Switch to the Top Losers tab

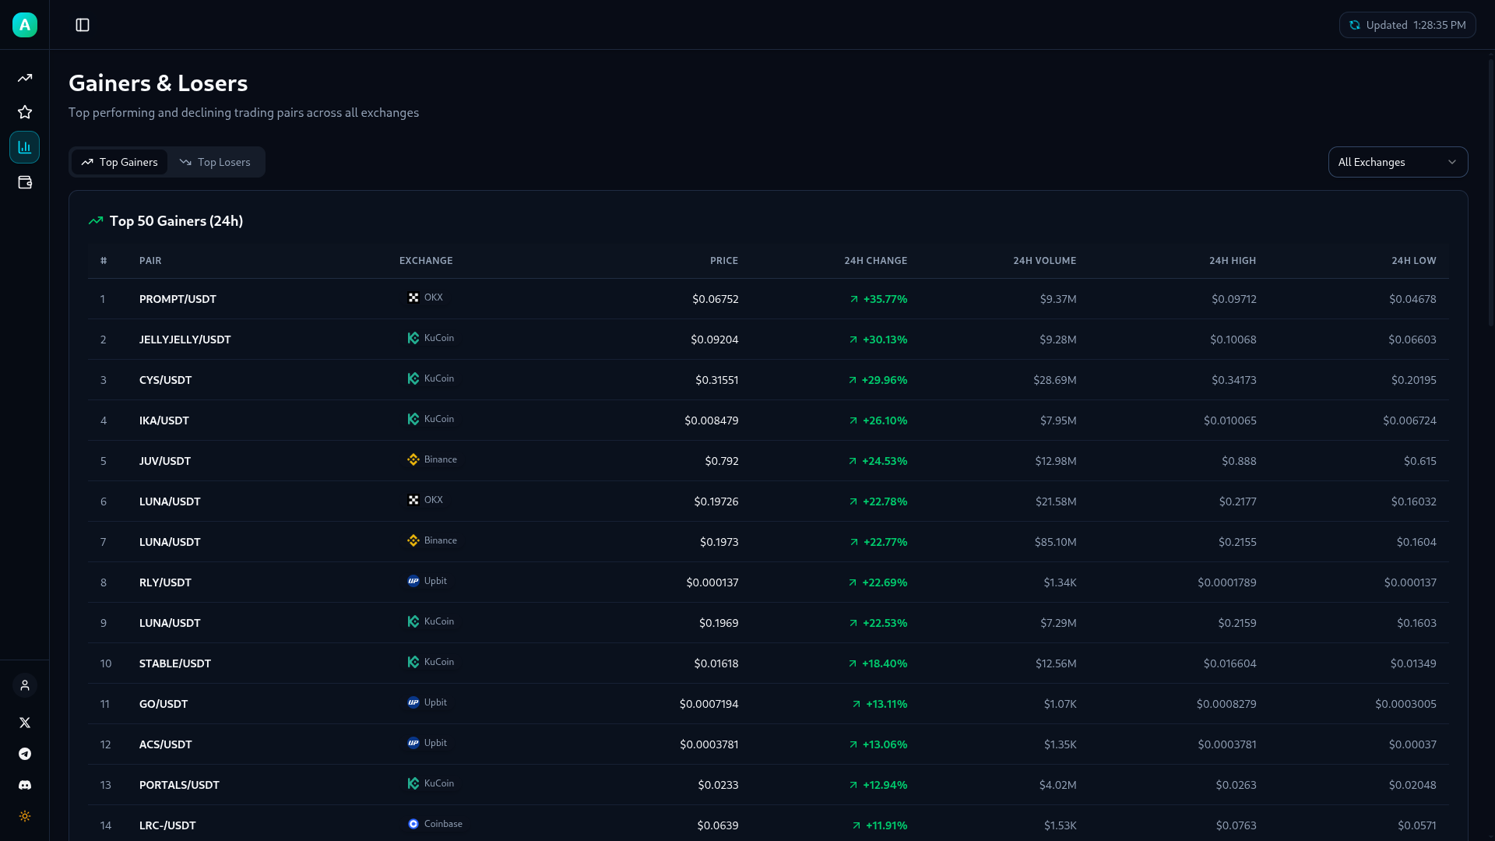pos(215,162)
